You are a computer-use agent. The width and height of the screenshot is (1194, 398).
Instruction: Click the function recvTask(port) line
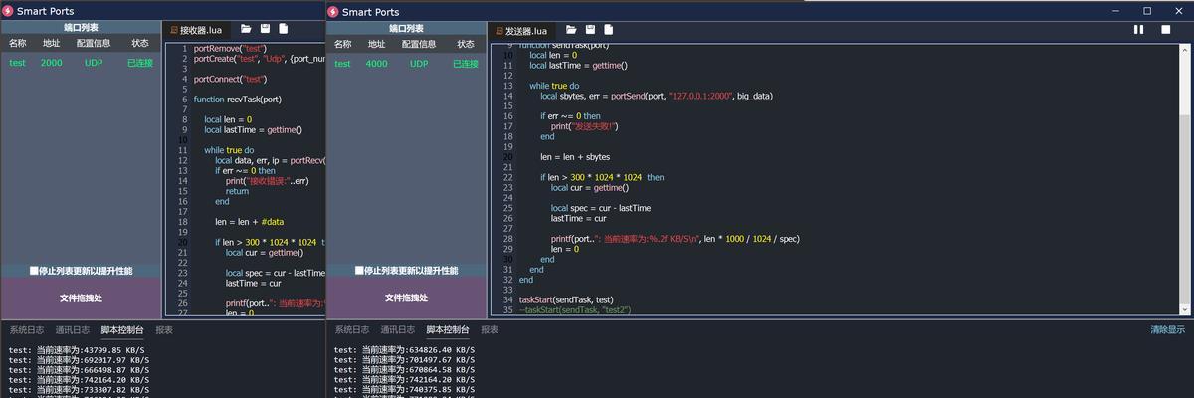(x=237, y=99)
